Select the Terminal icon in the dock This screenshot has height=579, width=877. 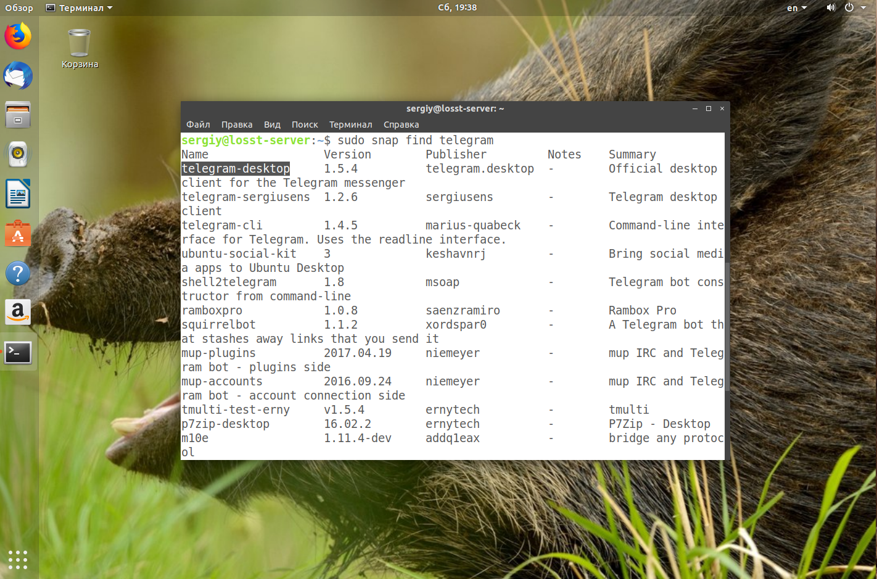(18, 353)
